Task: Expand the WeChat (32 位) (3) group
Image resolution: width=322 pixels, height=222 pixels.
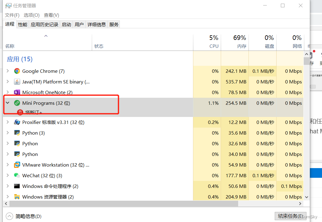Action: point(8,175)
